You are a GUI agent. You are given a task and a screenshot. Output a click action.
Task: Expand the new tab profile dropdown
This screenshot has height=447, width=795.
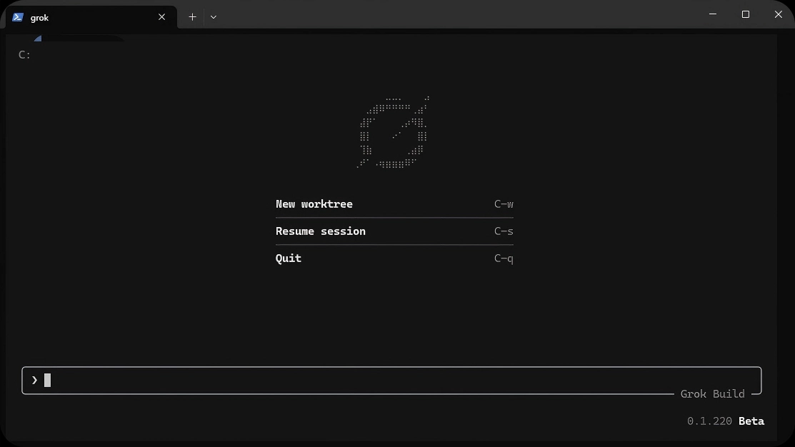(214, 17)
